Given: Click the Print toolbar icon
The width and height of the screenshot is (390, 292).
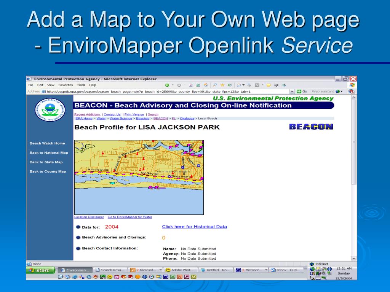Looking at the screenshot, I should [x=249, y=85].
